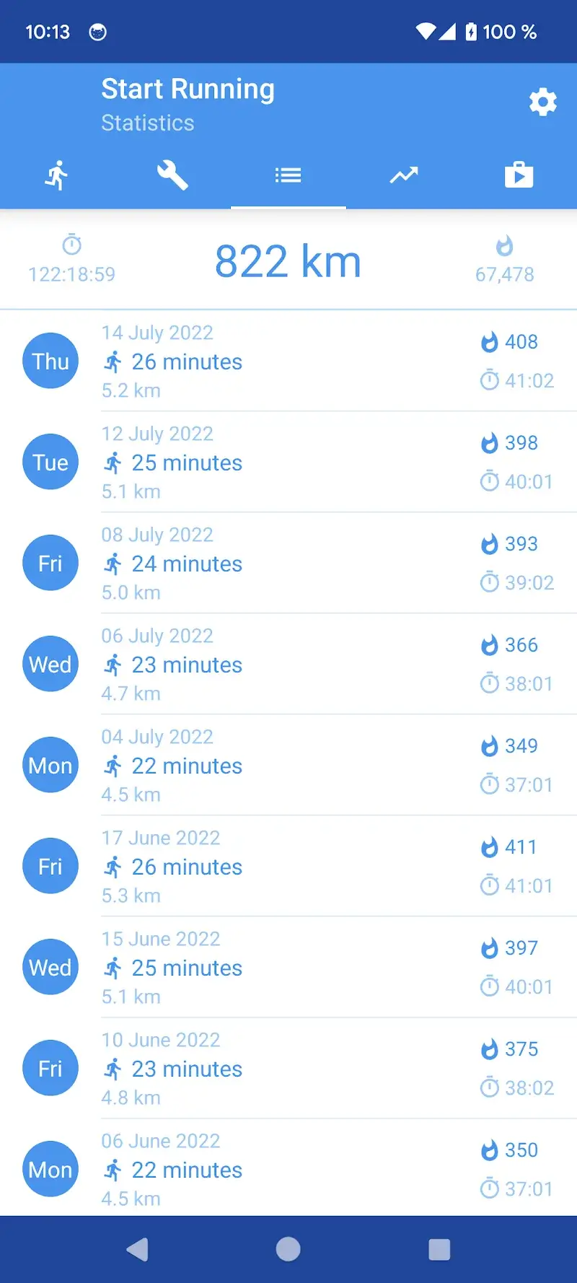Image resolution: width=577 pixels, height=1283 pixels.
Task: Tap the 366 calories flame icon
Action: point(490,645)
